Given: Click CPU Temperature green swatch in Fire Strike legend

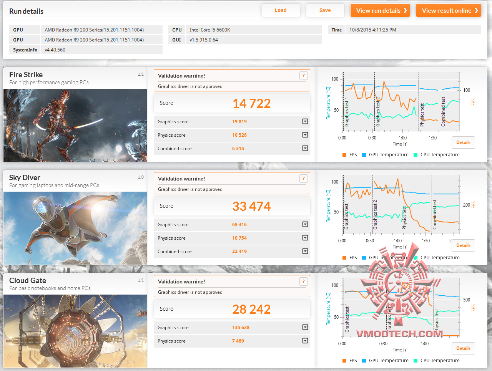Looking at the screenshot, I should [416, 155].
